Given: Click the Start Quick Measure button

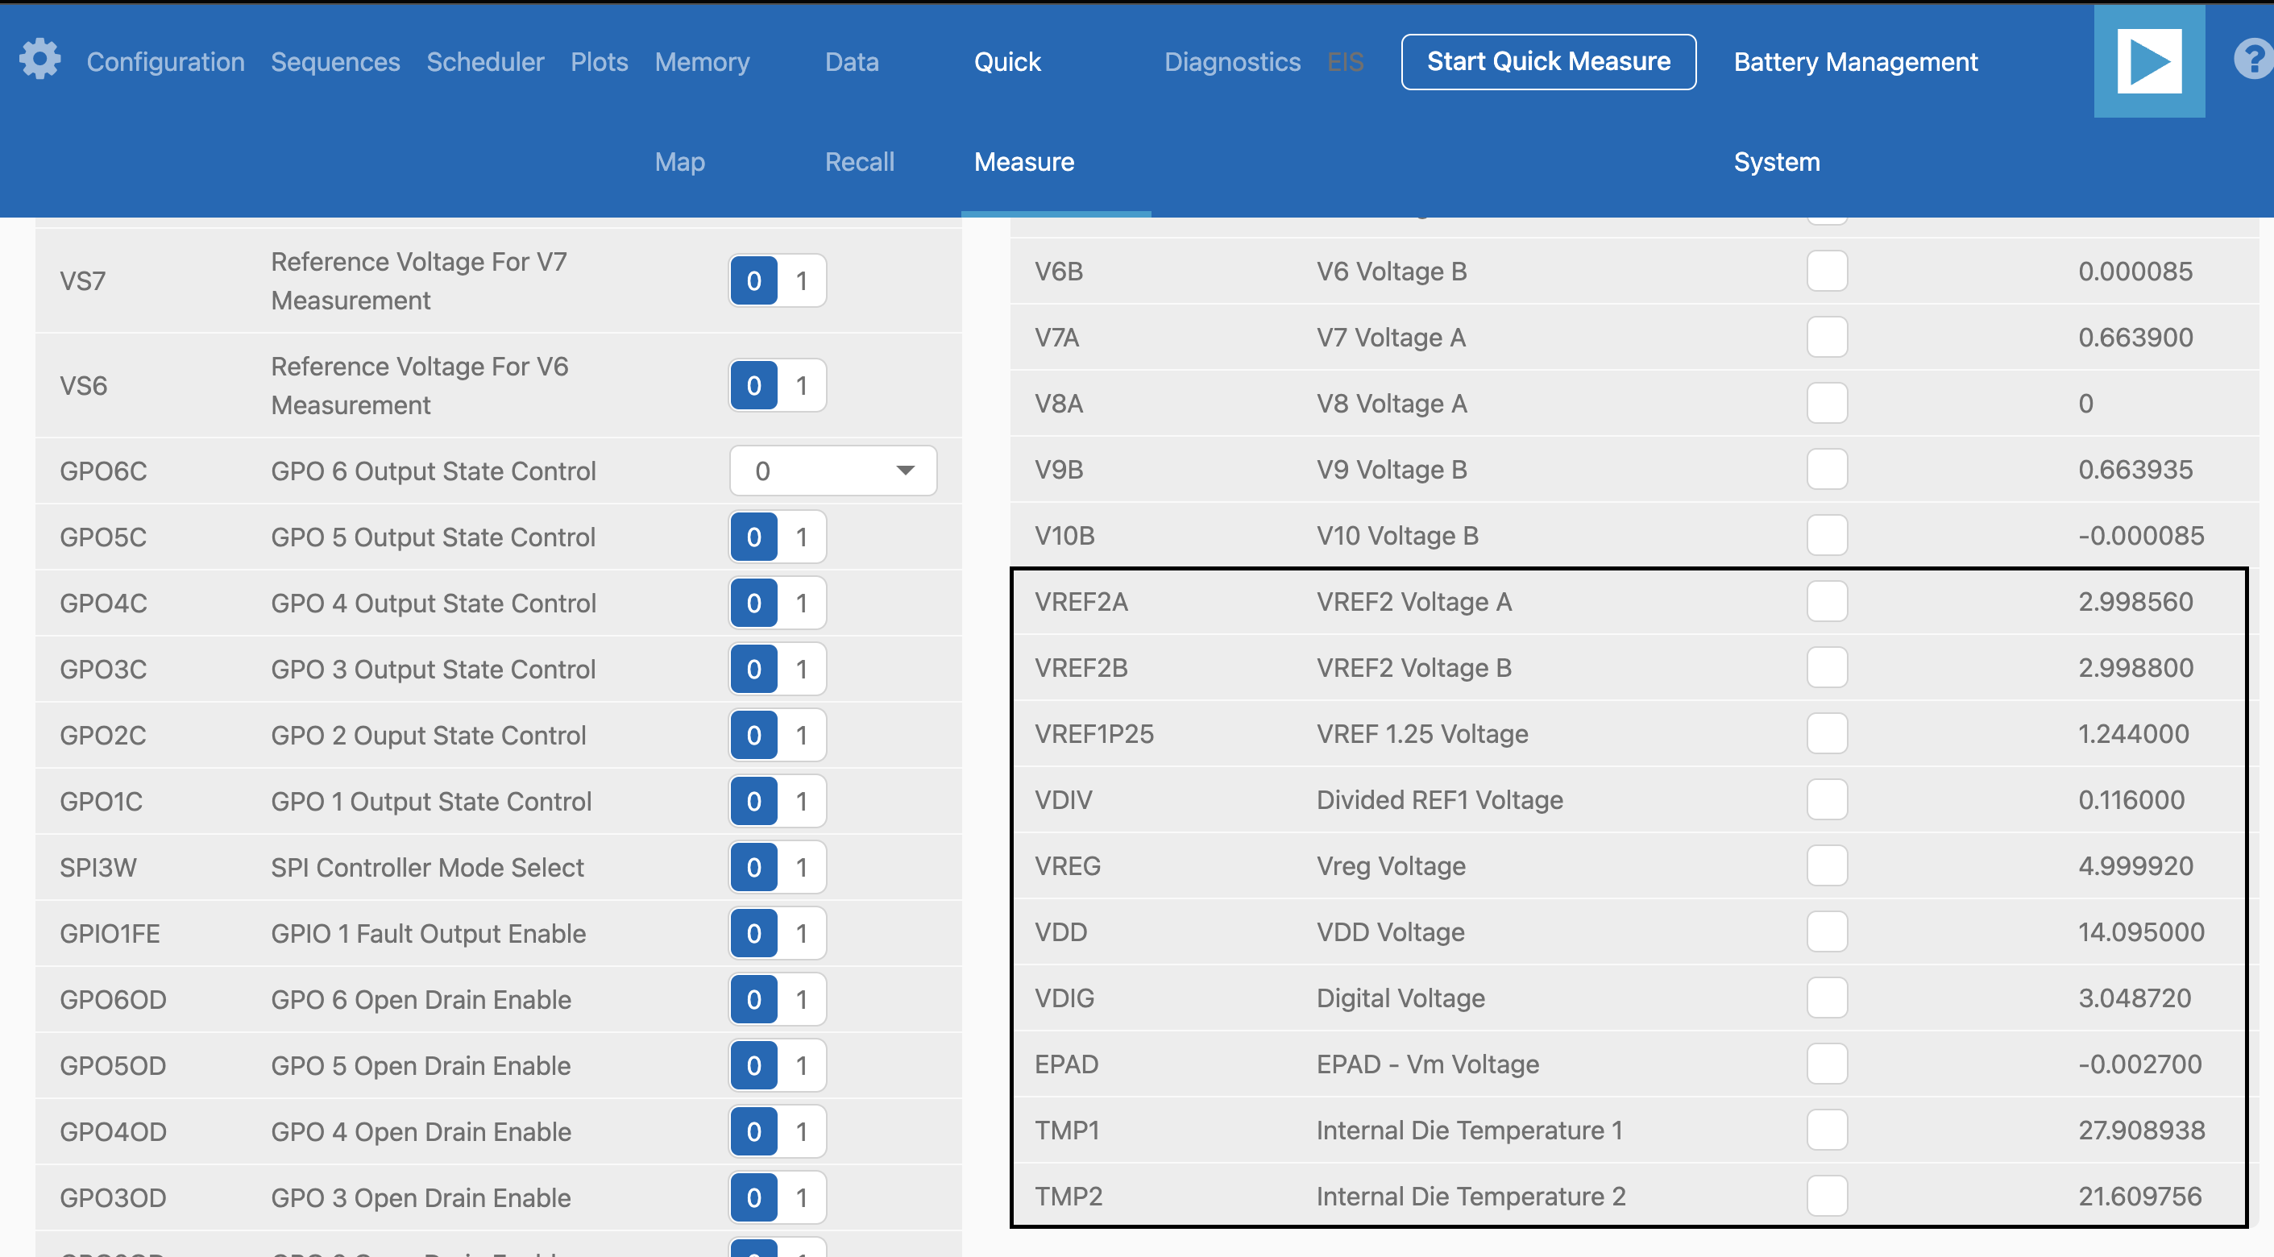Looking at the screenshot, I should point(1549,61).
